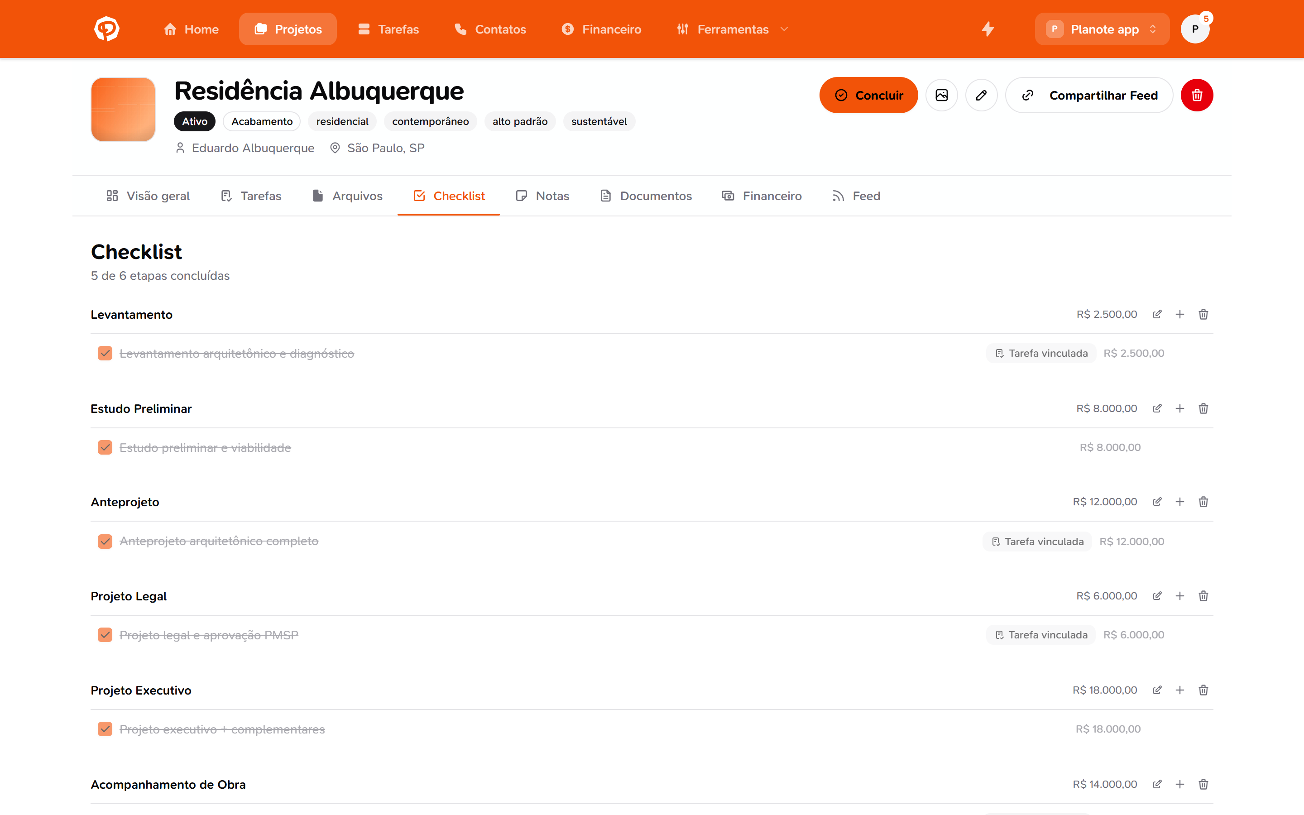Add item to Levantamento stage
This screenshot has width=1304, height=815.
pos(1180,314)
